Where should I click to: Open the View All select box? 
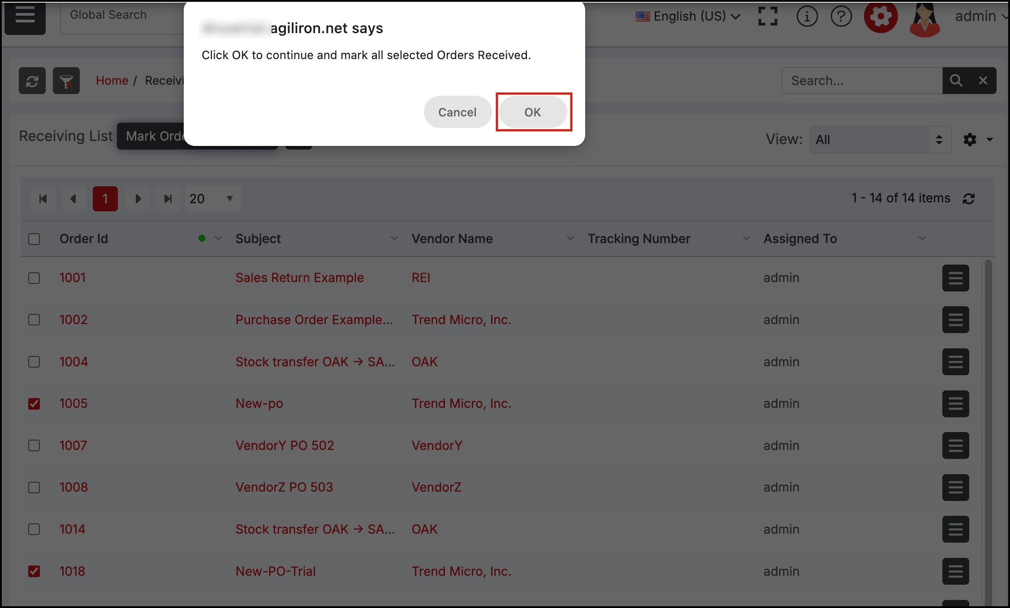[x=881, y=140]
